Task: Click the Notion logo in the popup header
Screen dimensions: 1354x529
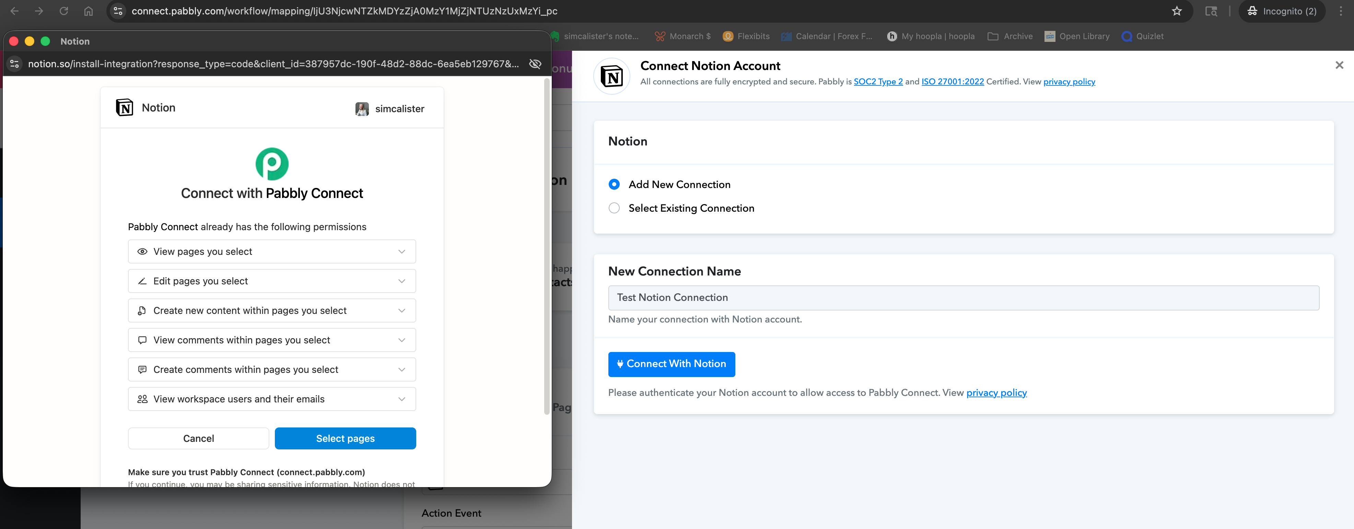Action: click(125, 108)
